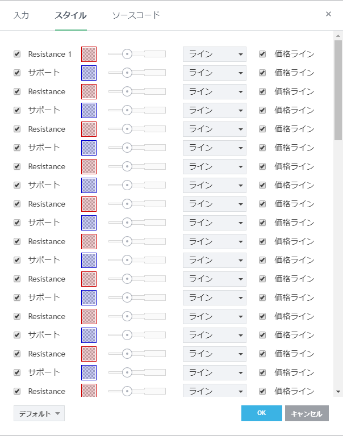The image size is (343, 436).
Task: Disable the topmost サポート plot checkbox
Action: tap(17, 73)
